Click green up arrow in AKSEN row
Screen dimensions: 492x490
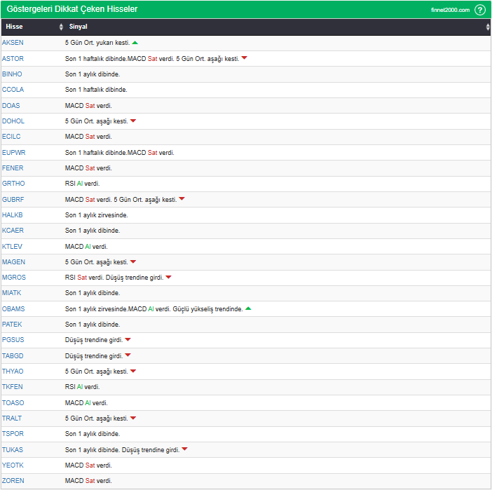(135, 43)
